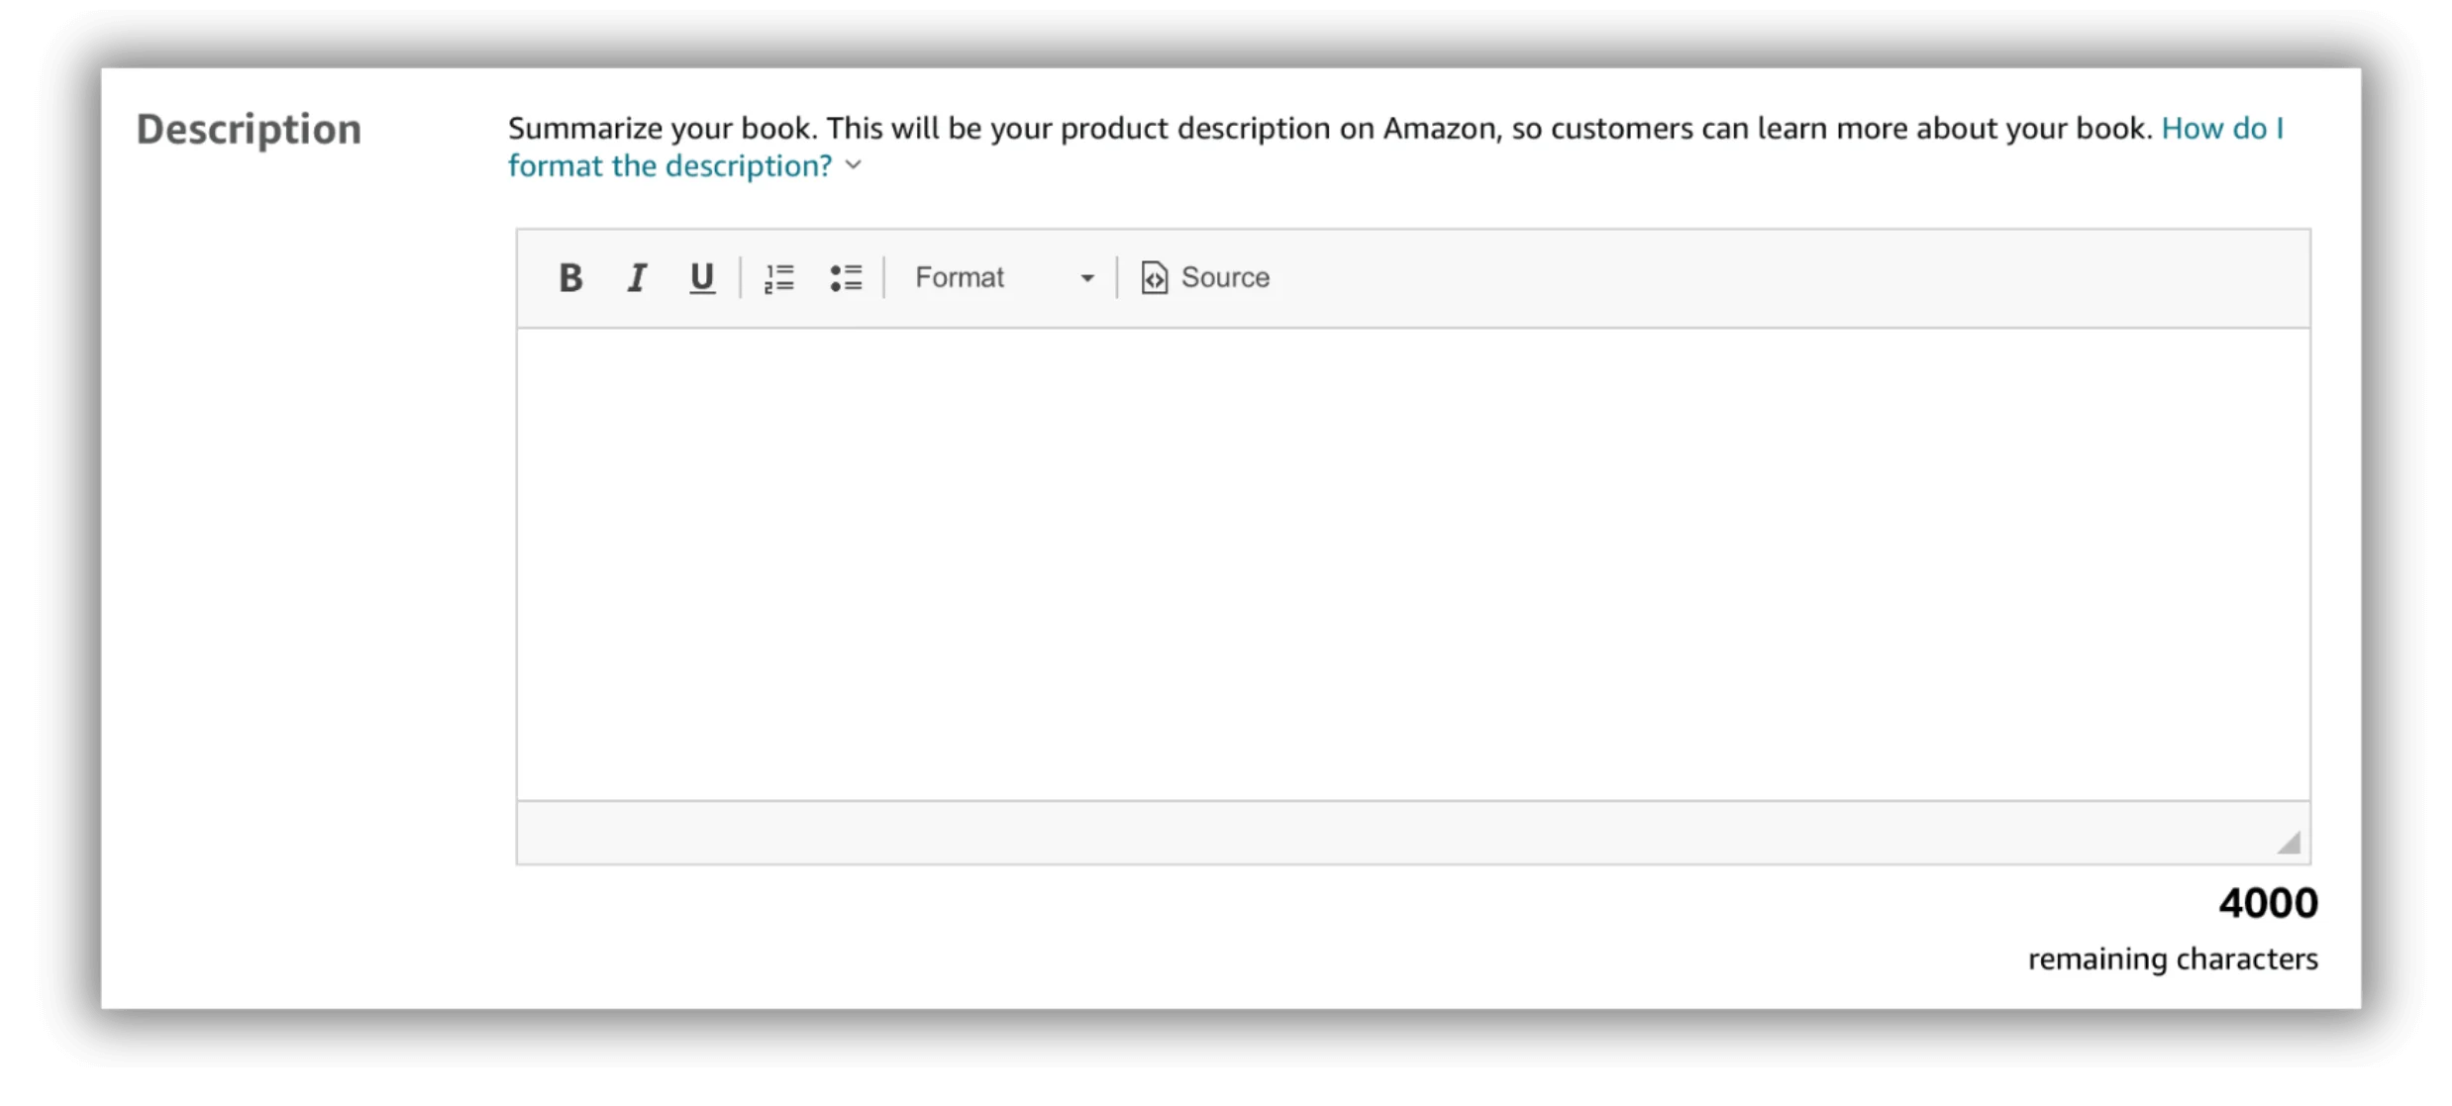Open the Format dropdown
The image size is (2452, 1106).
pyautogui.click(x=1003, y=278)
